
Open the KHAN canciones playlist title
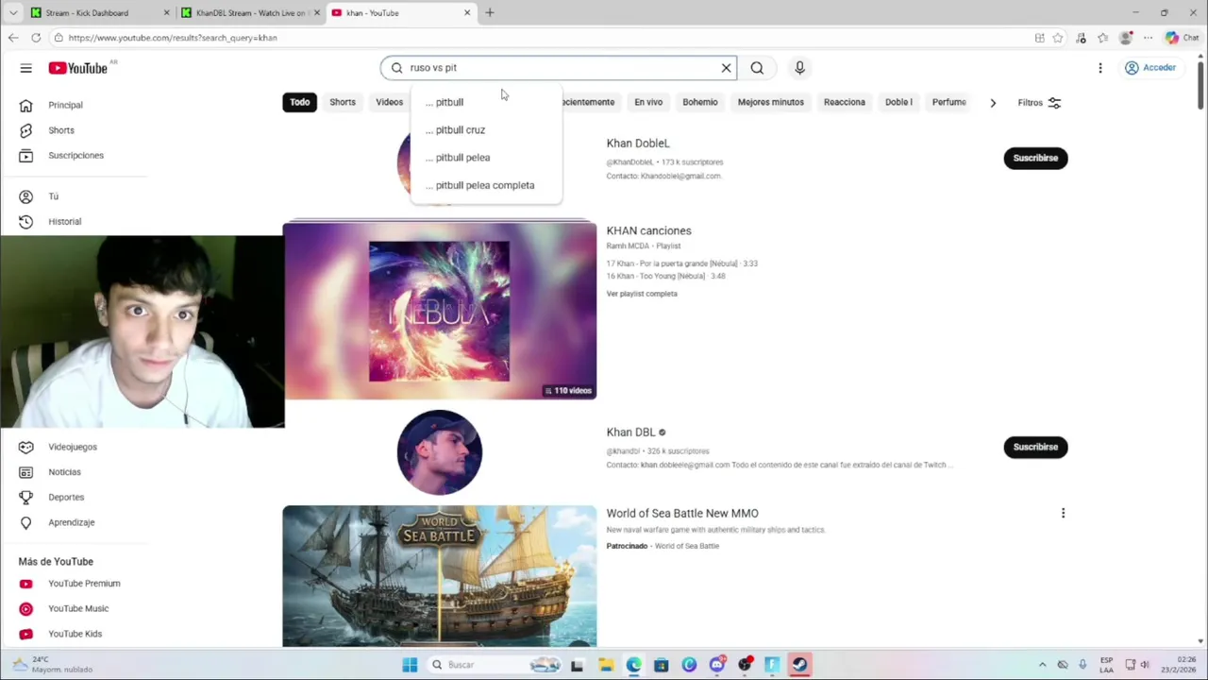(x=648, y=230)
